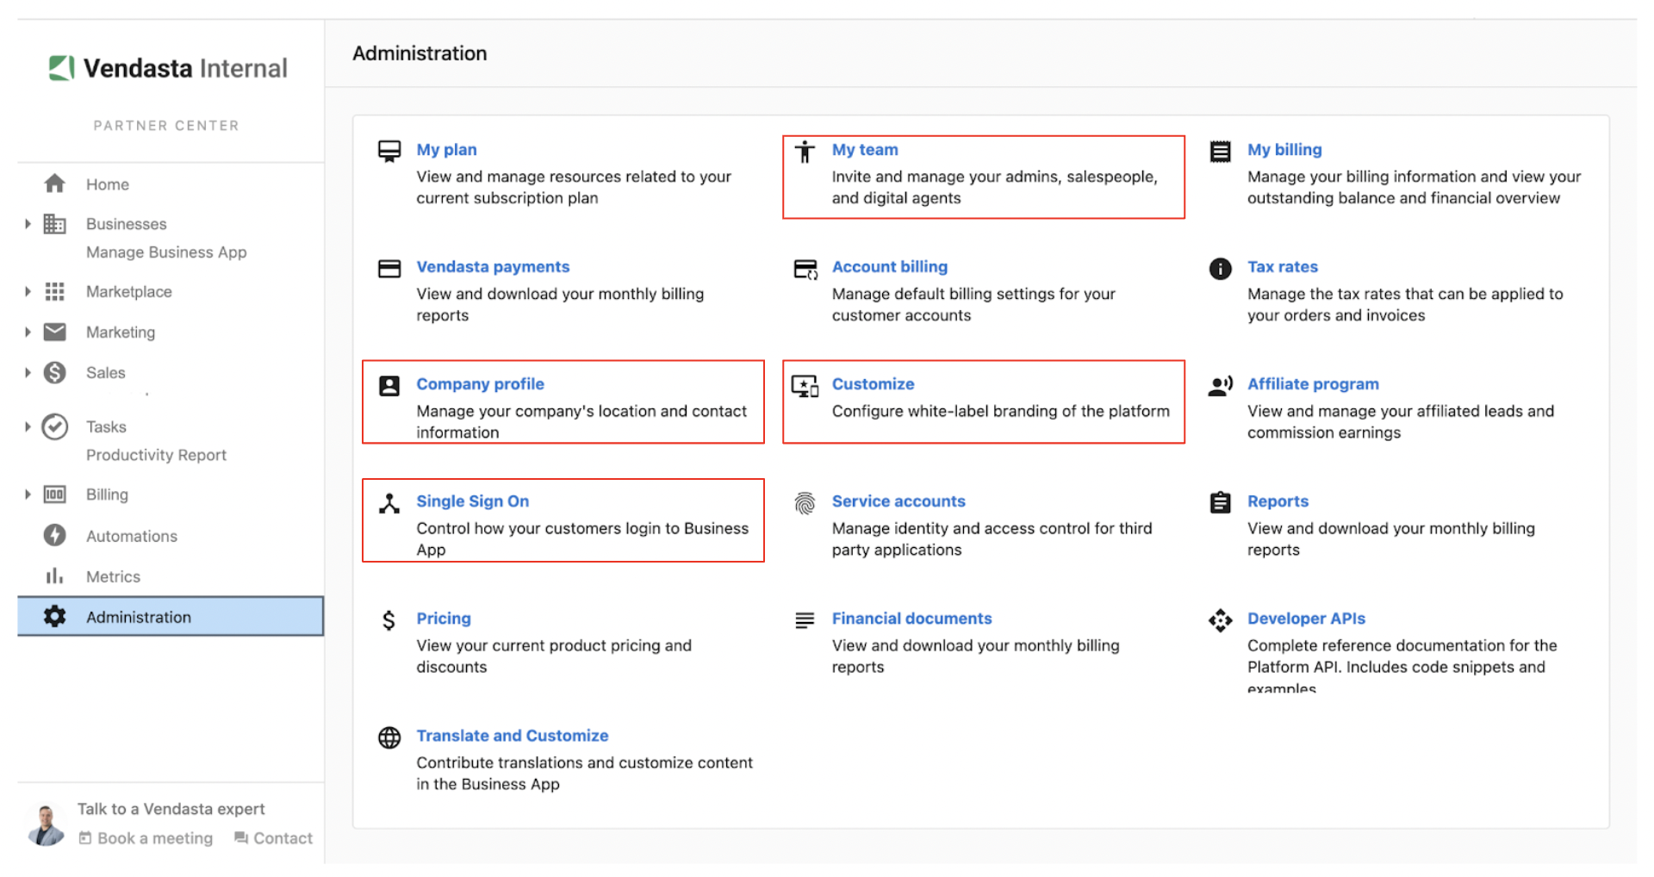Expand the Sales menu arrow
The height and width of the screenshot is (877, 1654).
[28, 372]
